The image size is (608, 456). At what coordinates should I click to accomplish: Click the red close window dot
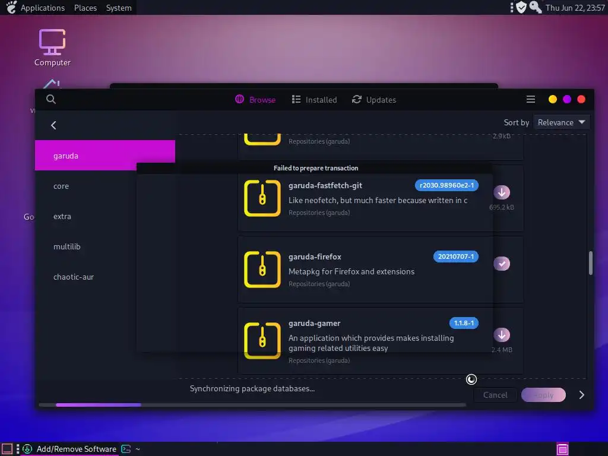581,99
